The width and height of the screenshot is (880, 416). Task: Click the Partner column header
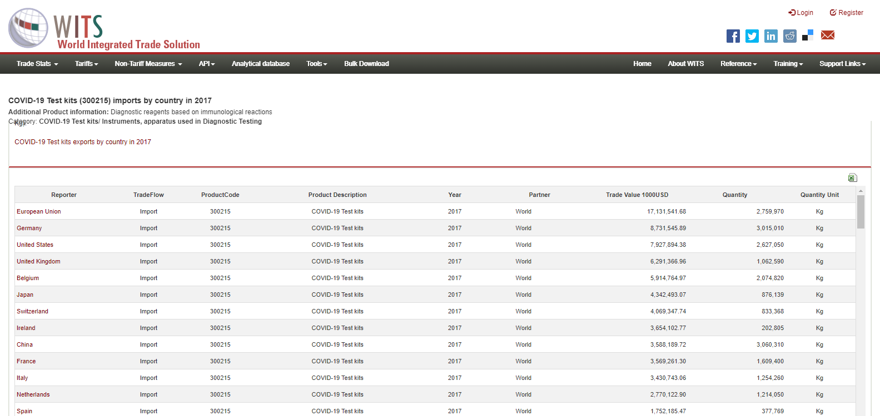[x=539, y=195]
